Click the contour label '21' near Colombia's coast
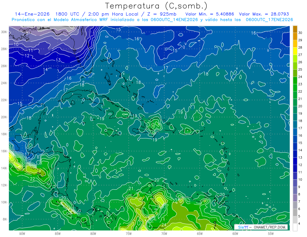 131,189
